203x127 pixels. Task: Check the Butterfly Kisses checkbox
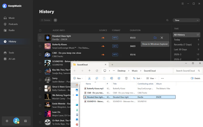40,46
